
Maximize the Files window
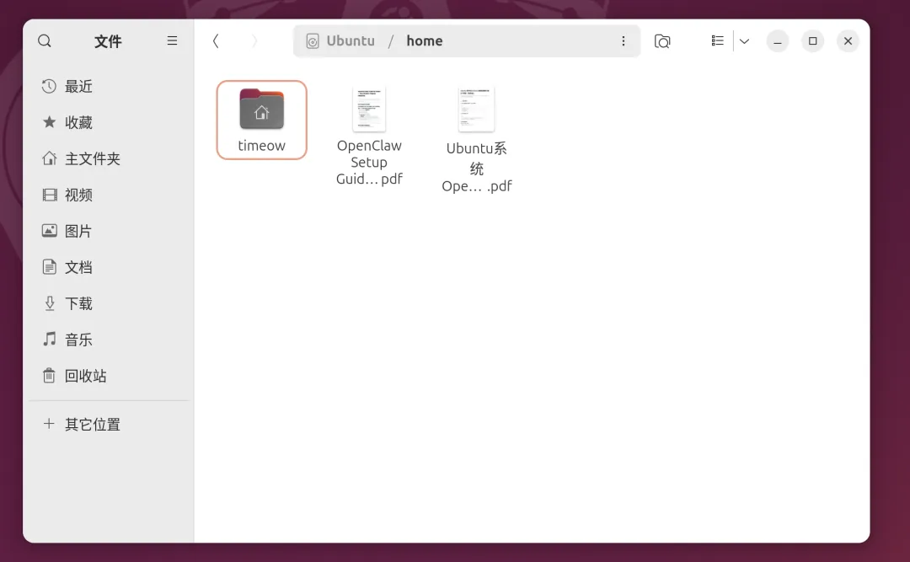tap(812, 41)
